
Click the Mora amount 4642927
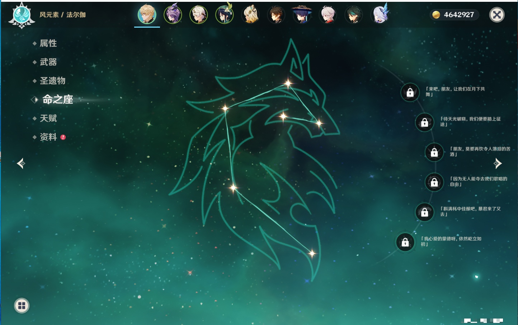tap(459, 15)
